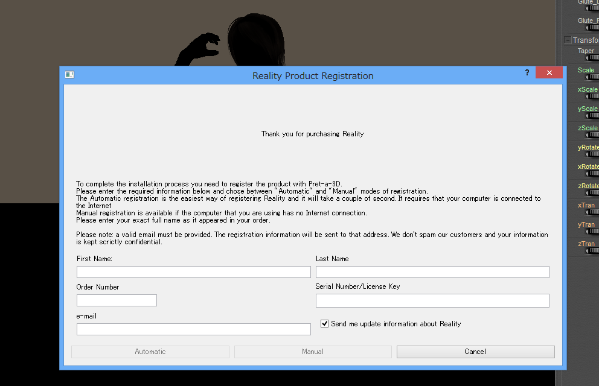
Task: Click the dialog help question mark
Action: point(527,72)
